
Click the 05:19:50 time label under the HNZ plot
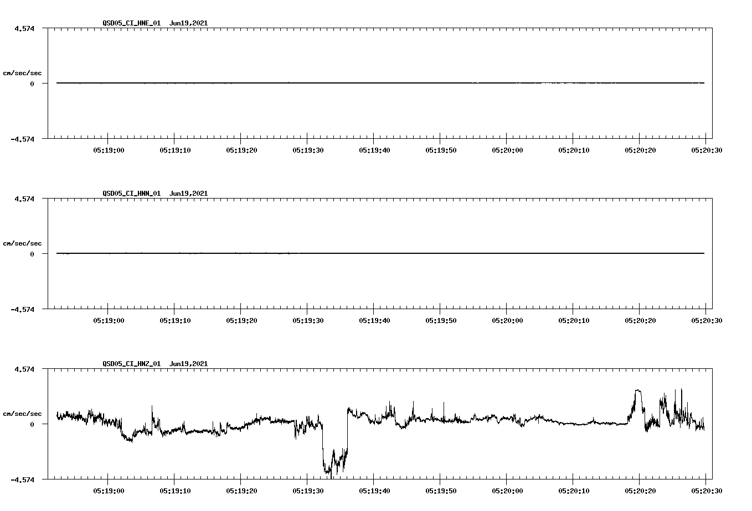coord(441,491)
